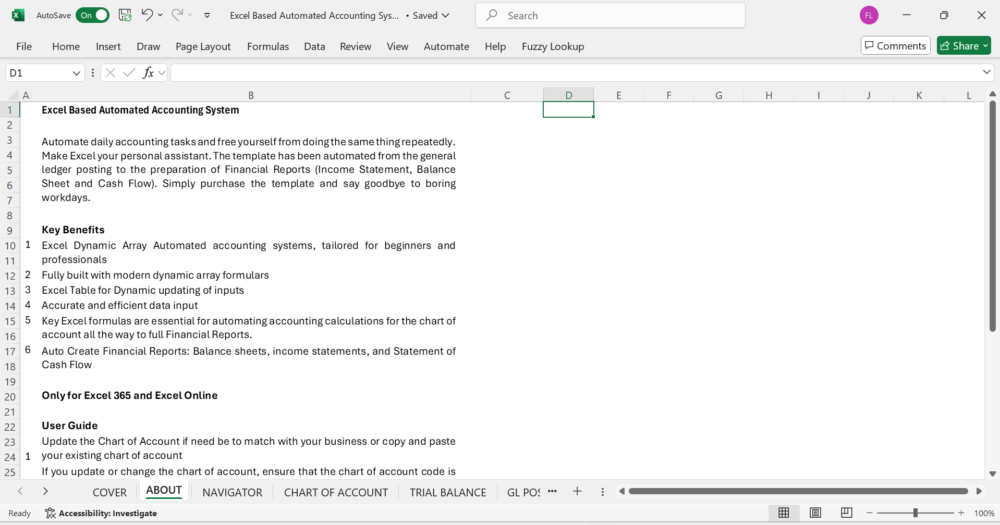Add a new sheet with plus icon
Screen dimensions: 1000x525
coord(577,491)
